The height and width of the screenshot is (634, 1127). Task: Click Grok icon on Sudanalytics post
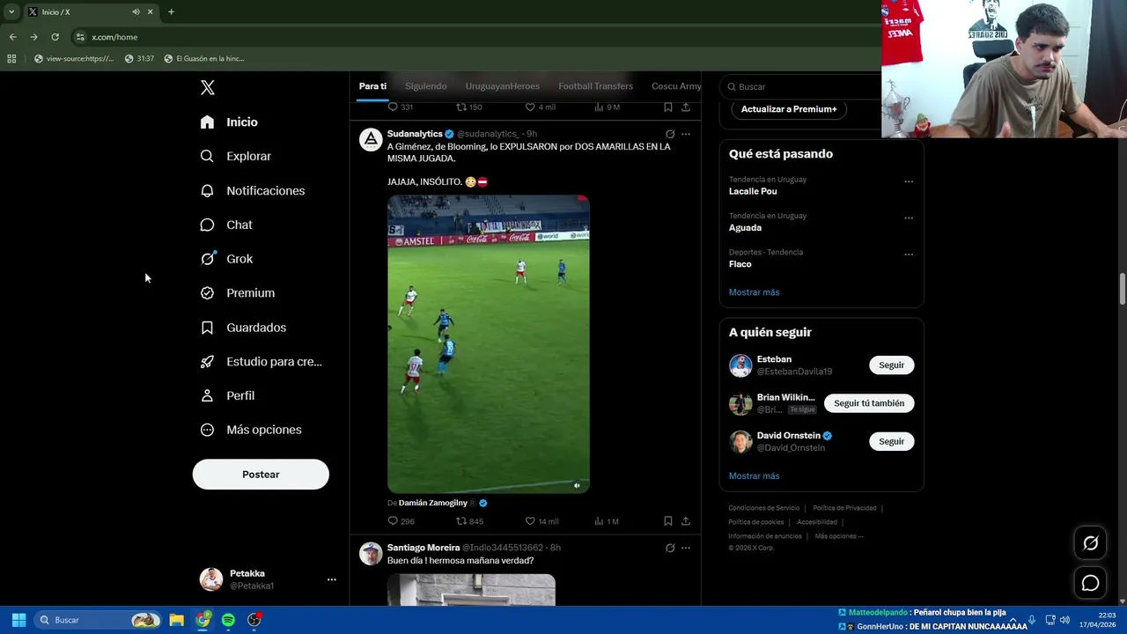[x=670, y=134]
